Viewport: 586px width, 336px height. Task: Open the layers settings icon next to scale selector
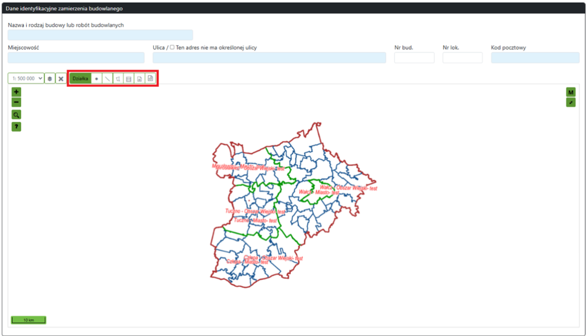tap(49, 79)
